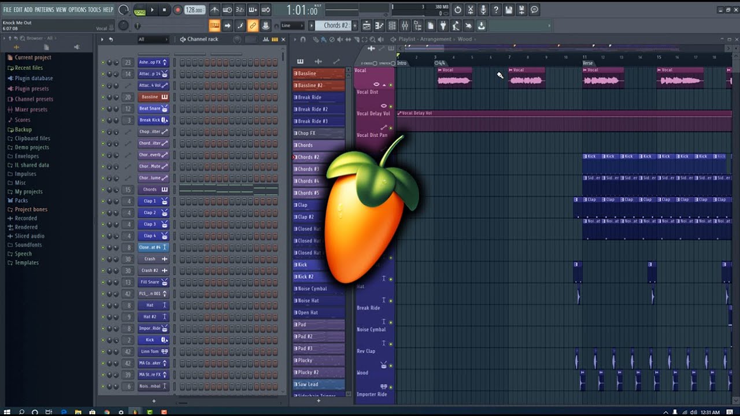Open the OPTIONS menu

pos(77,10)
